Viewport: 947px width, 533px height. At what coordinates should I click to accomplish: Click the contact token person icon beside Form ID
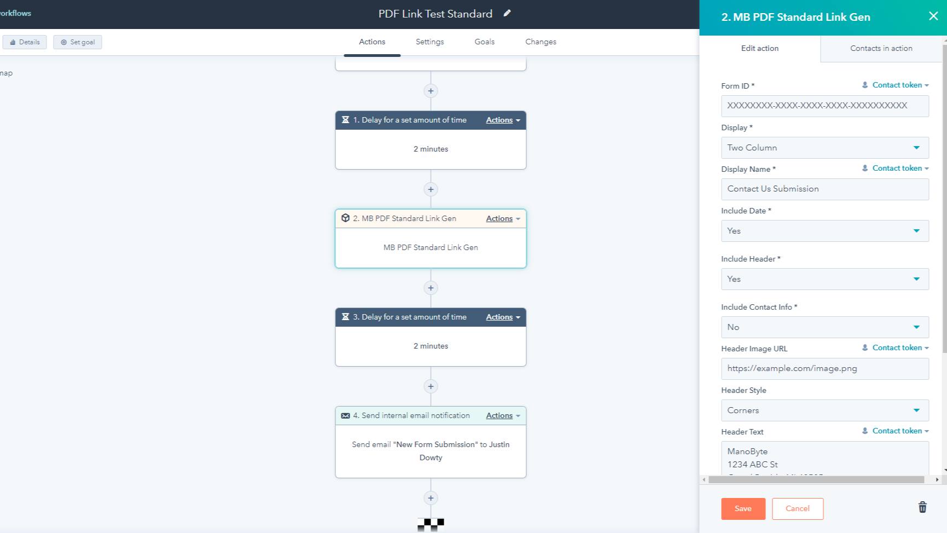pos(864,85)
